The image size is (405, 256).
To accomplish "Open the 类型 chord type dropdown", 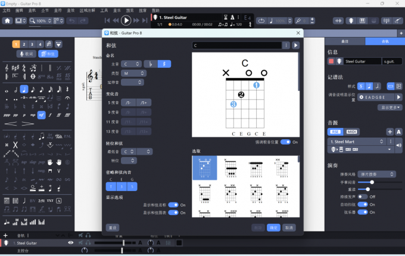I will click(x=132, y=73).
